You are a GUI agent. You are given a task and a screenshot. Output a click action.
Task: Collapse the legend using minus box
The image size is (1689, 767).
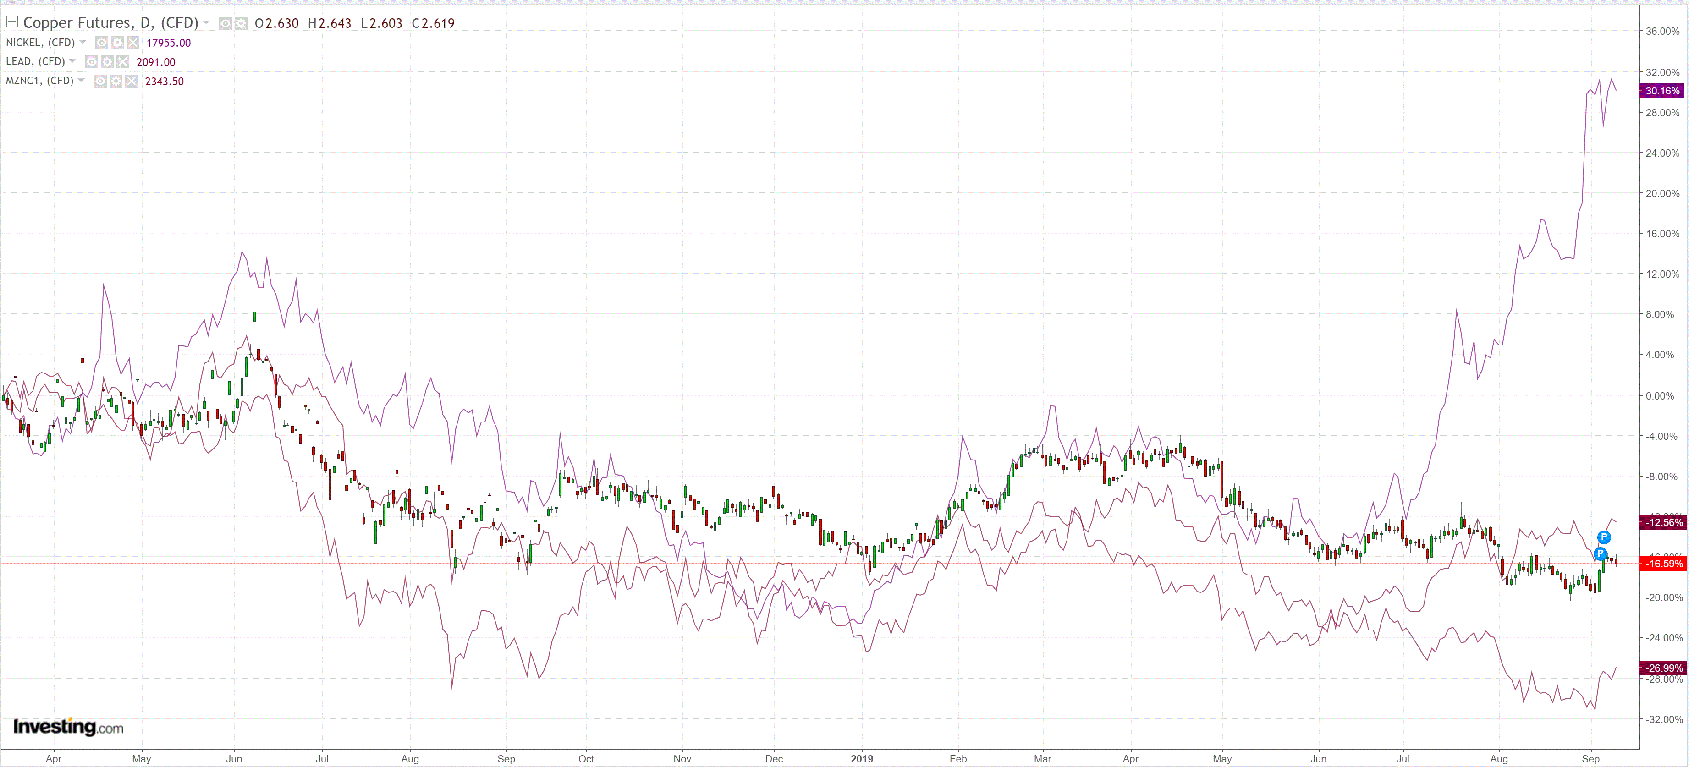(11, 22)
